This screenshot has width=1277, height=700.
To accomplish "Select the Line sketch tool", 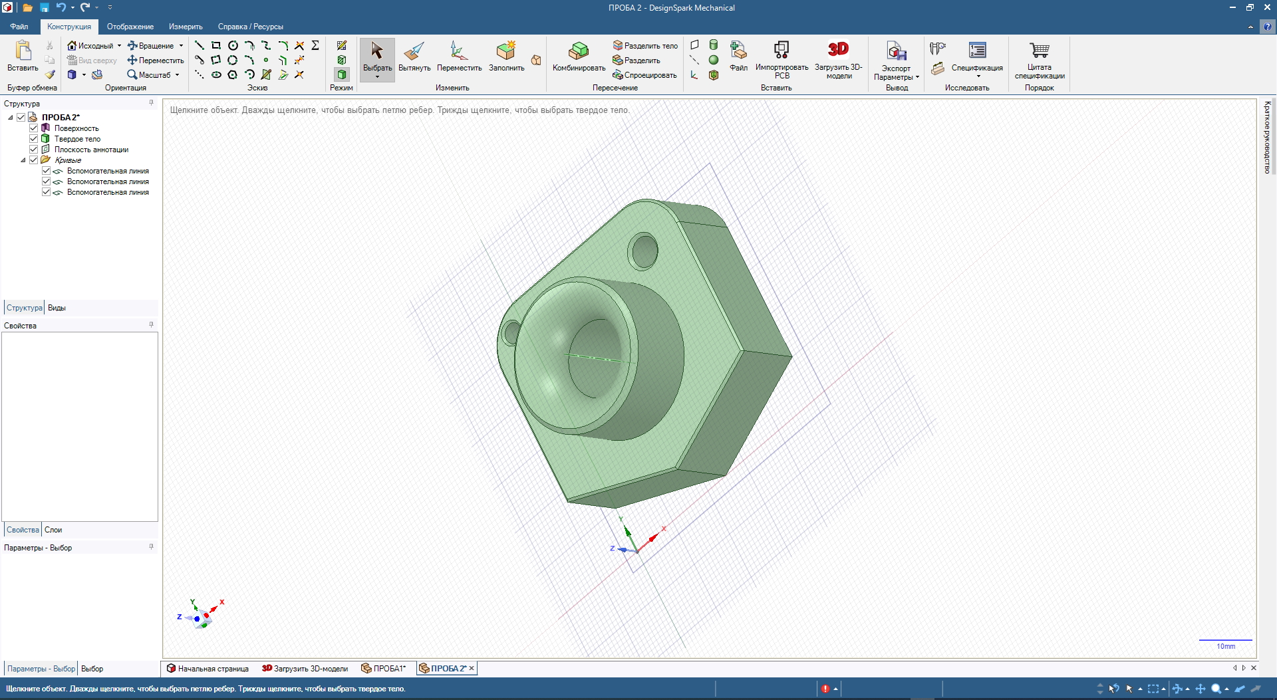I will pyautogui.click(x=199, y=45).
